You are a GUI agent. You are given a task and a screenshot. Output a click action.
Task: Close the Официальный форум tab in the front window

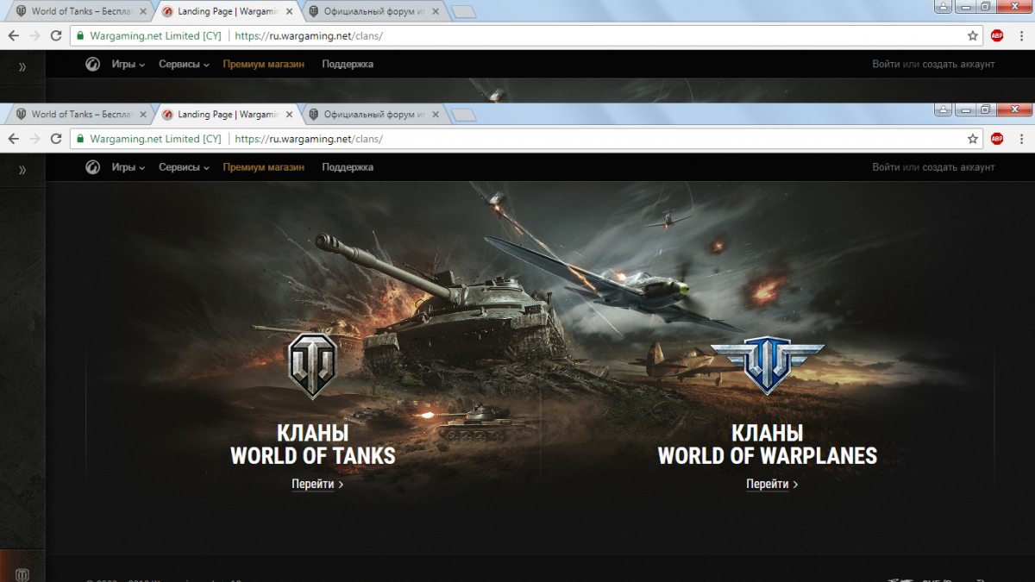coord(436,114)
